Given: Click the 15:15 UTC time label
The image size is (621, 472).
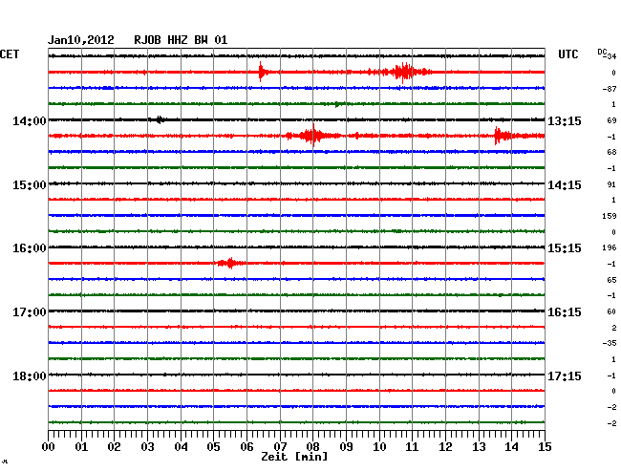Looking at the screenshot, I should point(565,248).
